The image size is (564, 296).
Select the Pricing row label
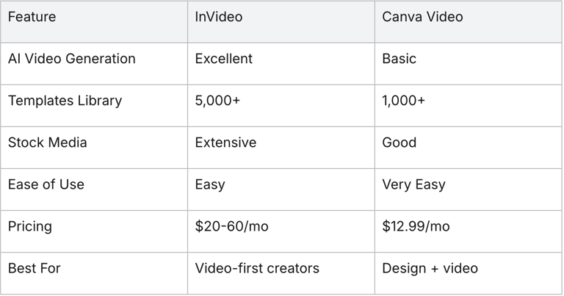[x=29, y=226]
